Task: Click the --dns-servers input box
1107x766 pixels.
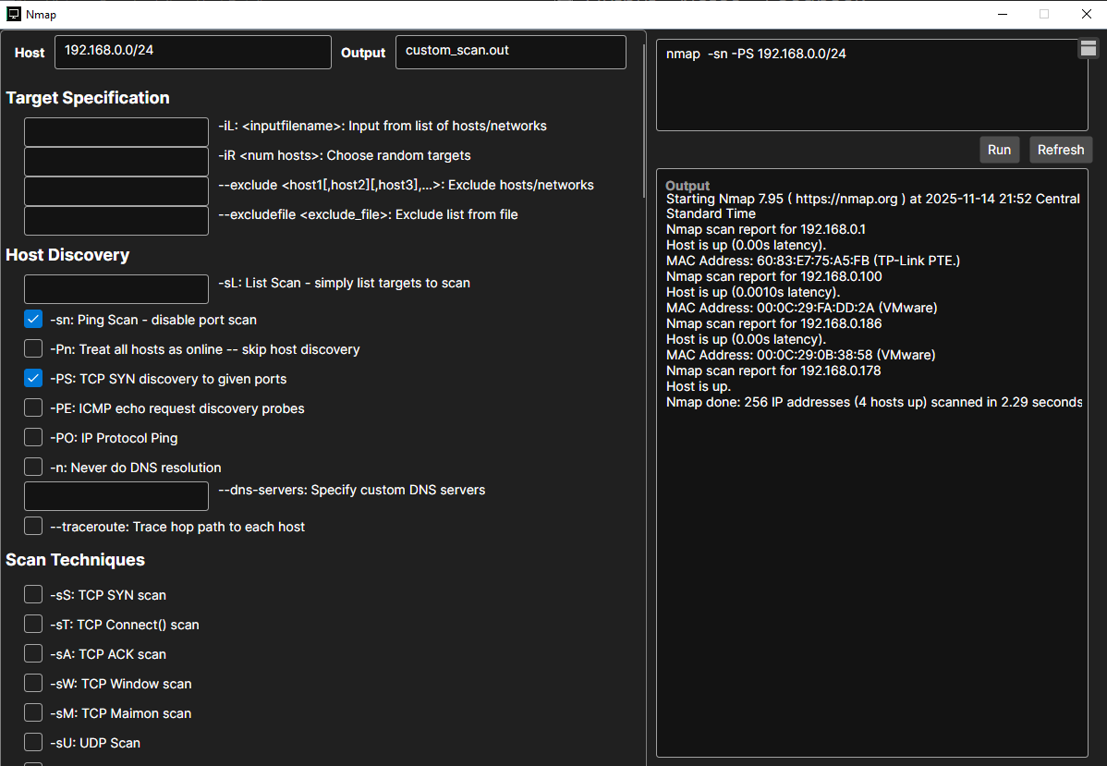Action: coord(116,496)
